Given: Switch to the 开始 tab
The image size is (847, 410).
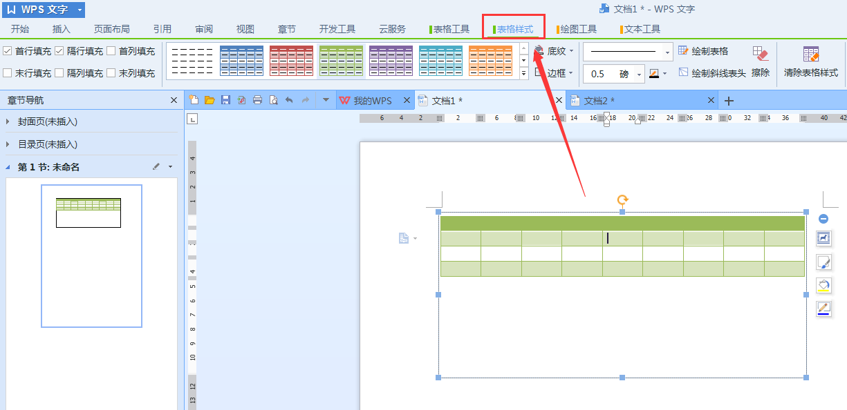Looking at the screenshot, I should [x=20, y=29].
